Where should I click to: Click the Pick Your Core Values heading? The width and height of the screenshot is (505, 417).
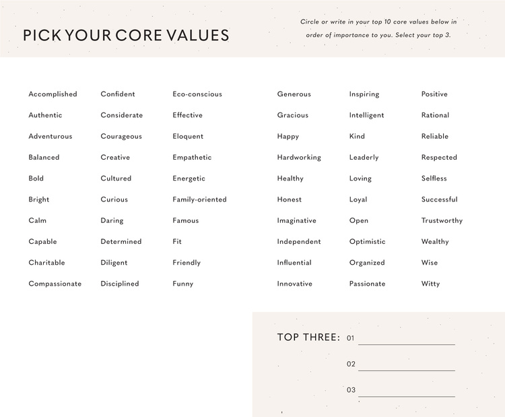(126, 36)
